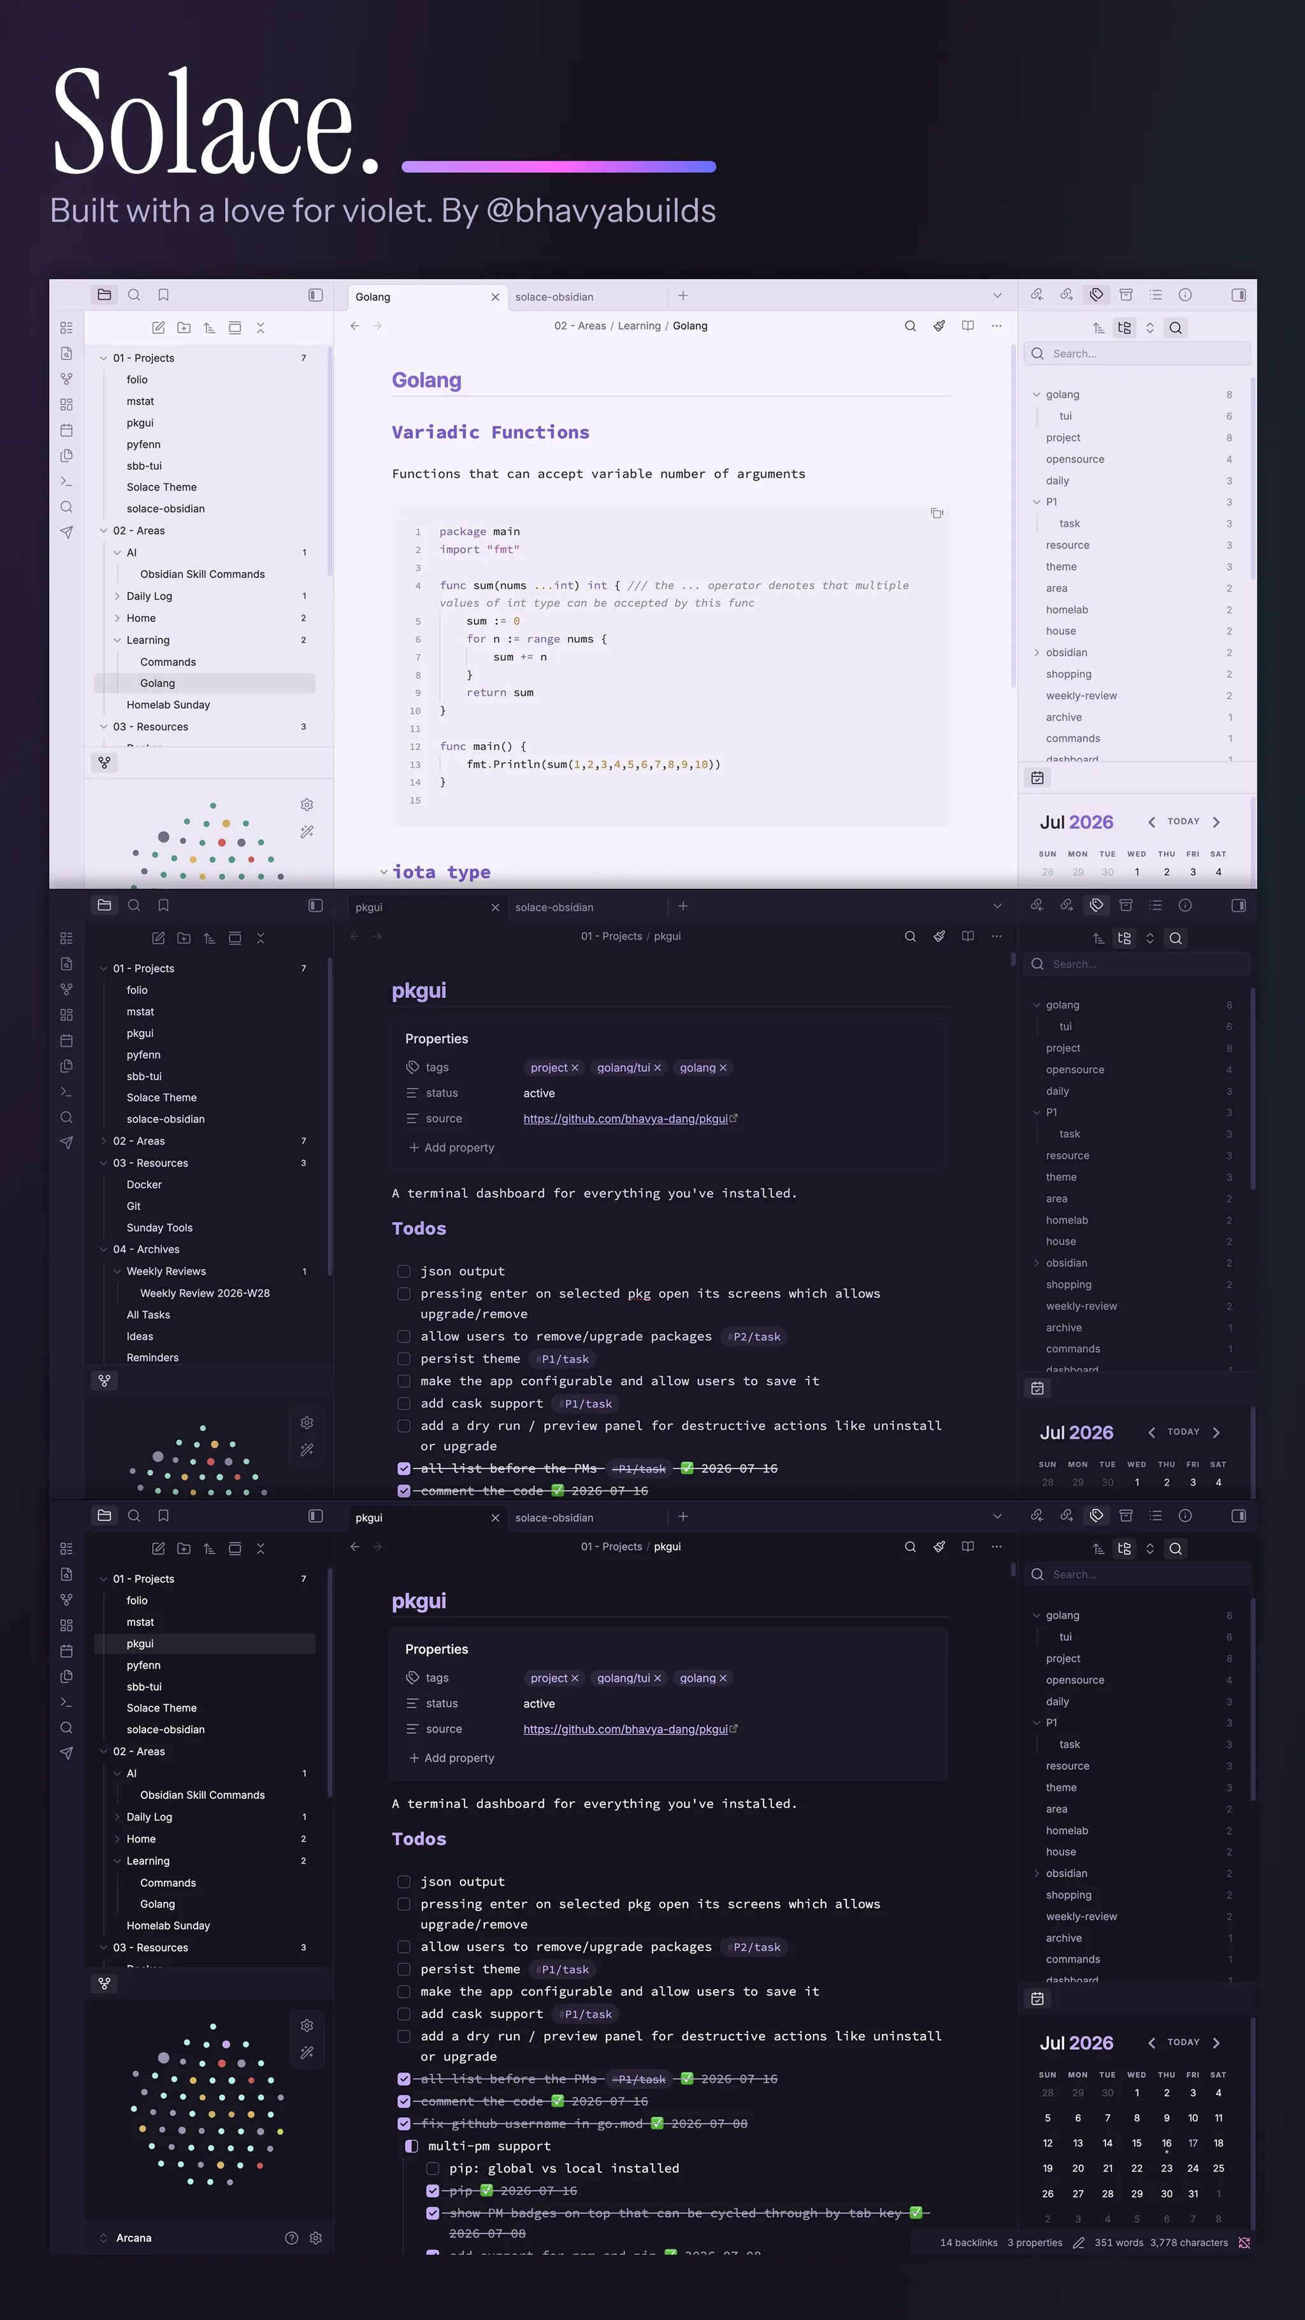The image size is (1305, 2320).
Task: Open daily note calendar ribbon icon in bottom window
Action: coord(67,1651)
